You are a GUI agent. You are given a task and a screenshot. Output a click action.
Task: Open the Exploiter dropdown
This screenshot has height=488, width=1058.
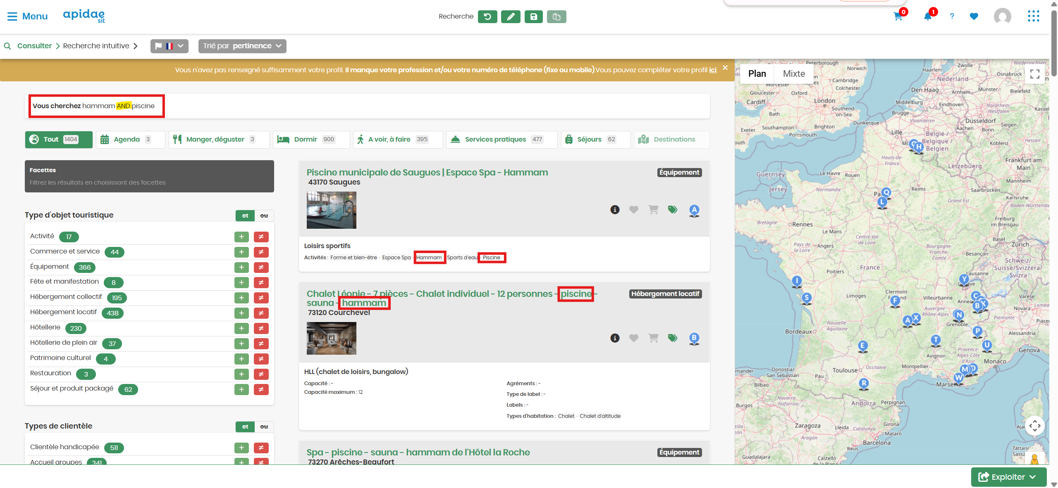(x=1008, y=477)
